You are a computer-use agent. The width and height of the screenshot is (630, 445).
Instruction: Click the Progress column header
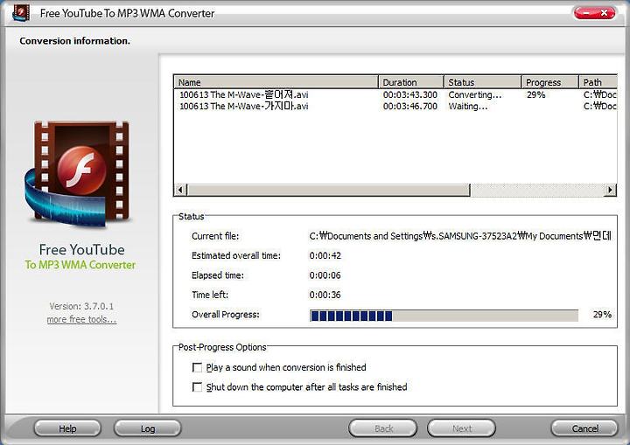point(550,82)
